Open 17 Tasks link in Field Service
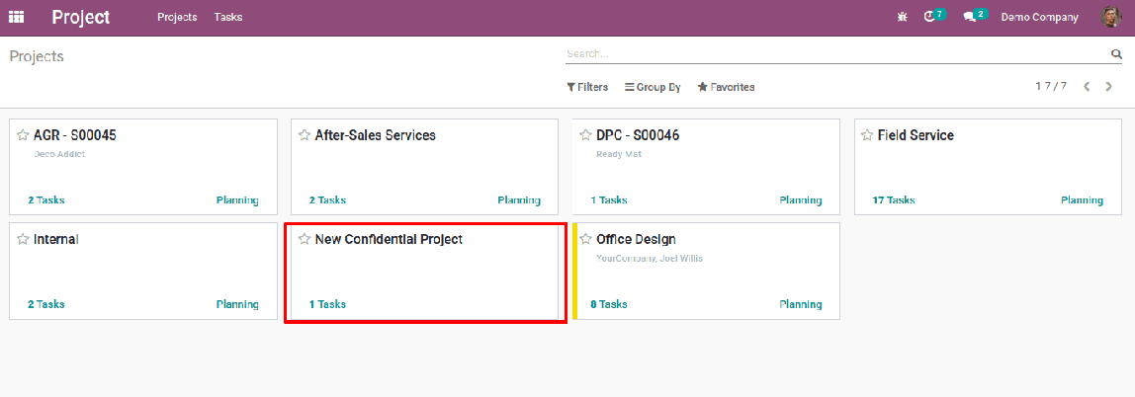 click(x=893, y=200)
